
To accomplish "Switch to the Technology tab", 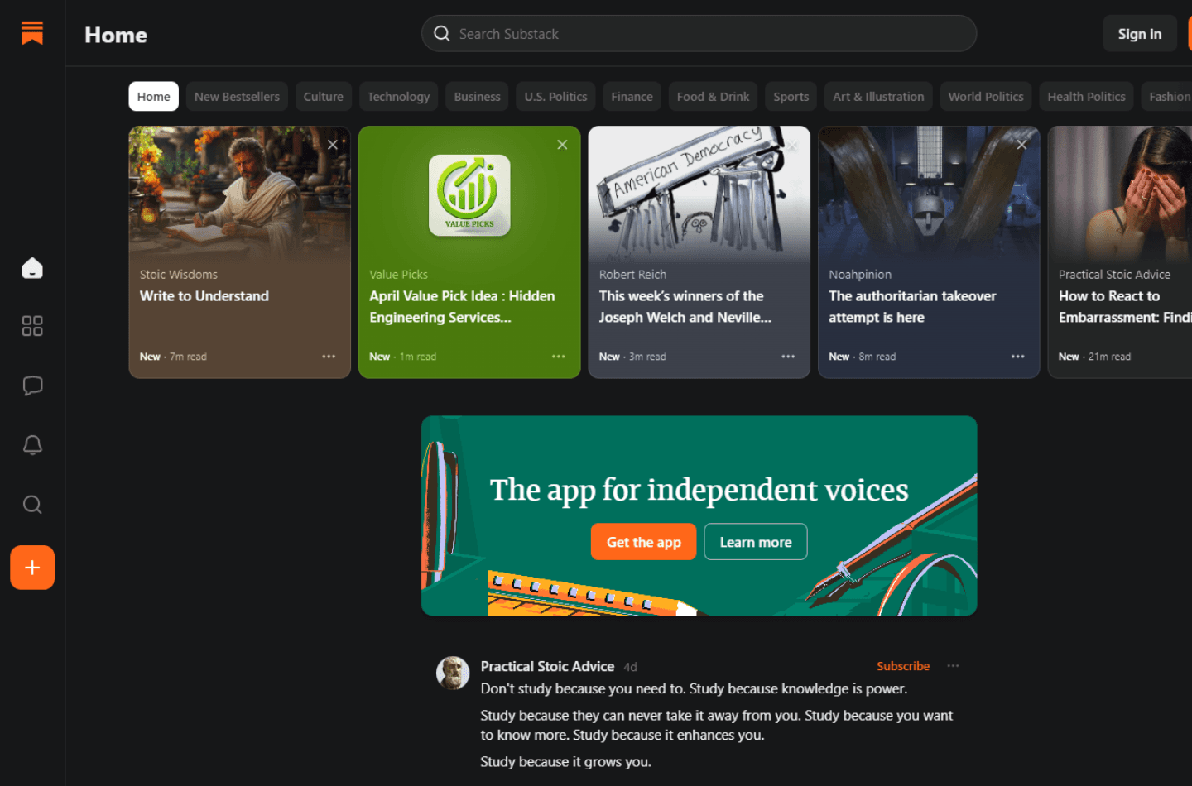I will [399, 97].
